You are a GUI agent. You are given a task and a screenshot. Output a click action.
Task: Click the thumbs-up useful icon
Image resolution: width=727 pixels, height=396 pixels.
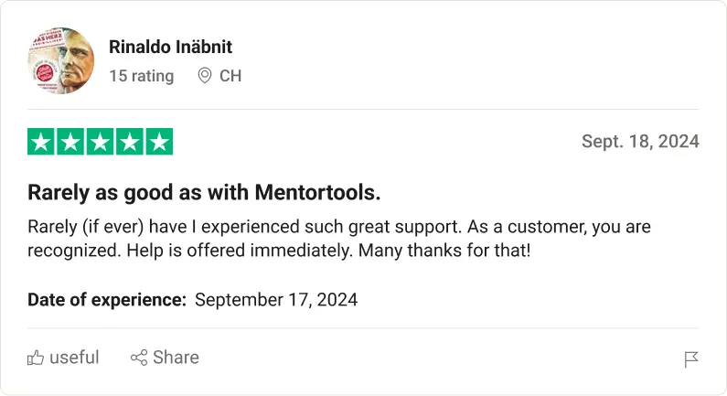pyautogui.click(x=36, y=358)
